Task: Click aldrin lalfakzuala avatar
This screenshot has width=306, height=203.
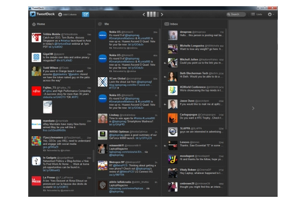Action: (x=103, y=185)
